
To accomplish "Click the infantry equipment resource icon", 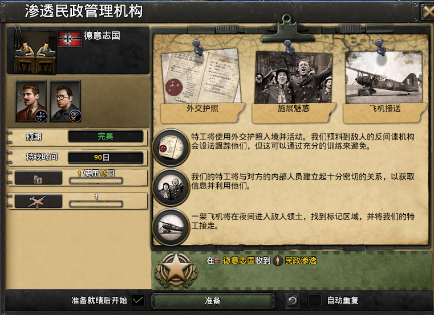I will [x=38, y=178].
